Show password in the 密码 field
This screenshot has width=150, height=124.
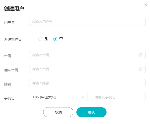point(140,55)
